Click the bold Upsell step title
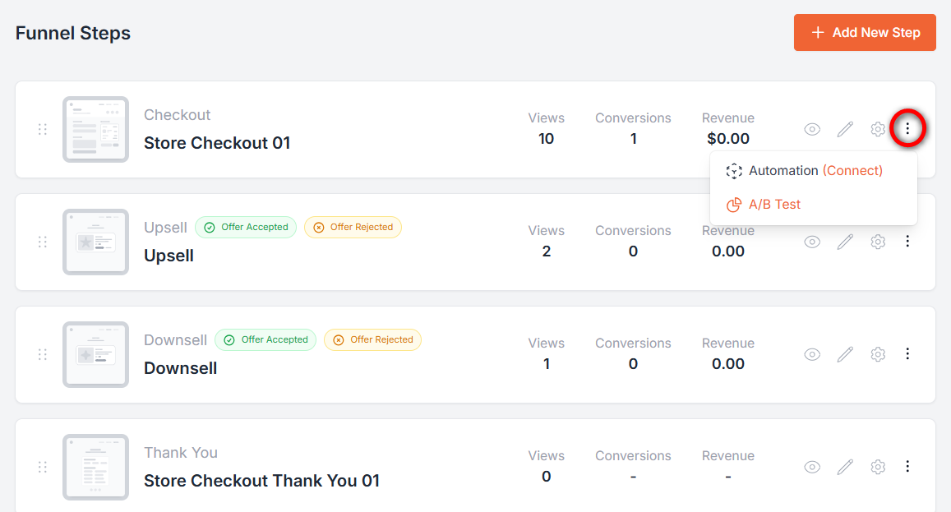 [169, 256]
